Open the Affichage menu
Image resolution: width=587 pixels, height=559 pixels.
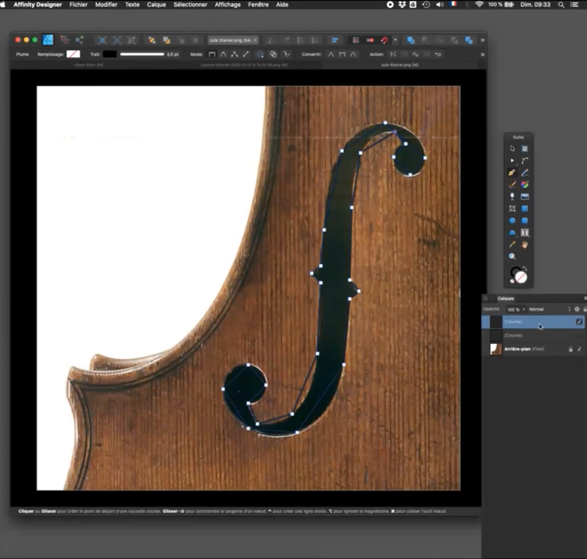click(228, 5)
